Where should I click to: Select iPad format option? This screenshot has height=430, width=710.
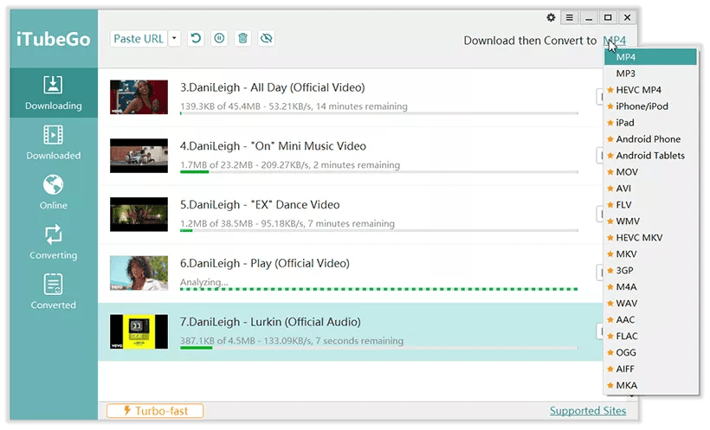650,123
